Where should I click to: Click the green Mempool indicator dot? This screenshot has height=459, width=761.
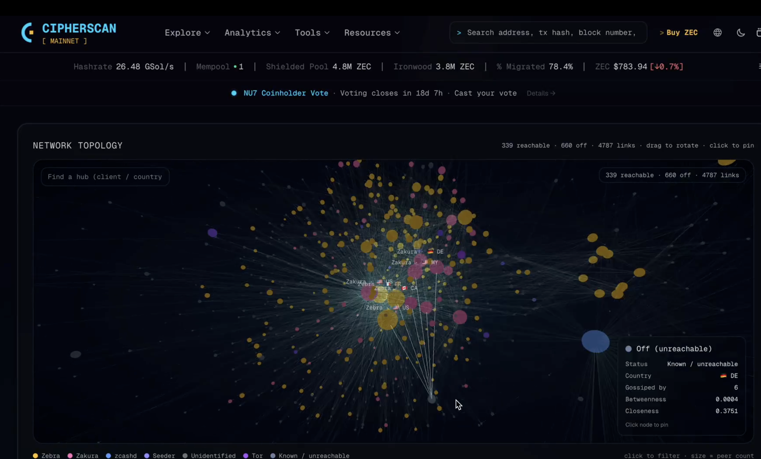point(235,67)
